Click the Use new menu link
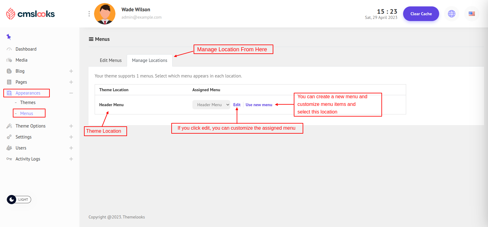The image size is (488, 227). [259, 105]
